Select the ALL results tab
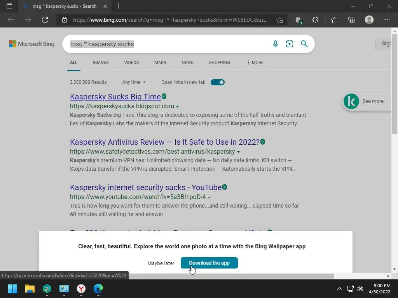 pyautogui.click(x=73, y=62)
